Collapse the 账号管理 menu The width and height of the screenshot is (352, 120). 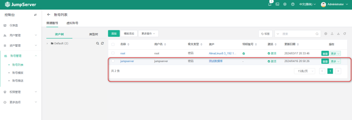pyautogui.click(x=21, y=56)
